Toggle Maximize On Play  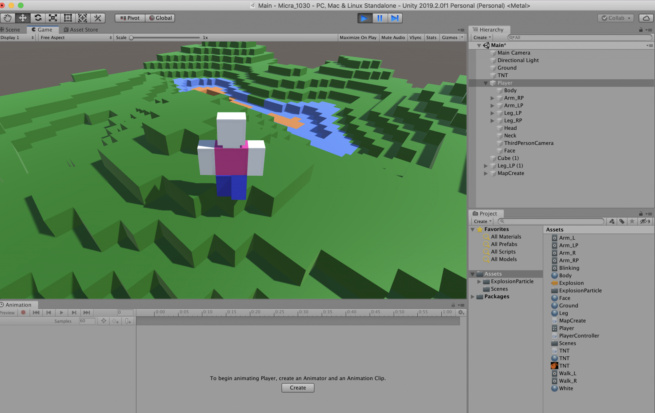pyautogui.click(x=358, y=37)
